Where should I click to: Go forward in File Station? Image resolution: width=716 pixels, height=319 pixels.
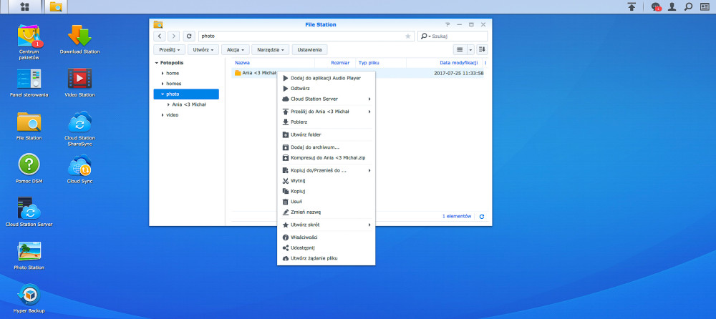pos(173,36)
